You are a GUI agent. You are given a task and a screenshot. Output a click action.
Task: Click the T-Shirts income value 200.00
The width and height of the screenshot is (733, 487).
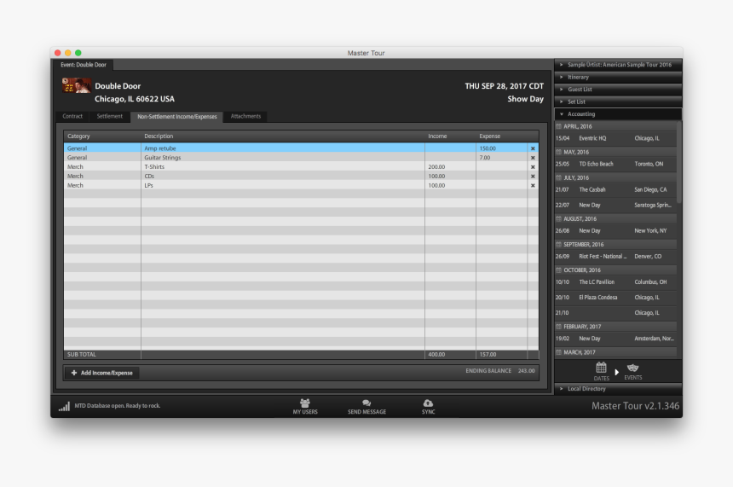click(x=436, y=167)
